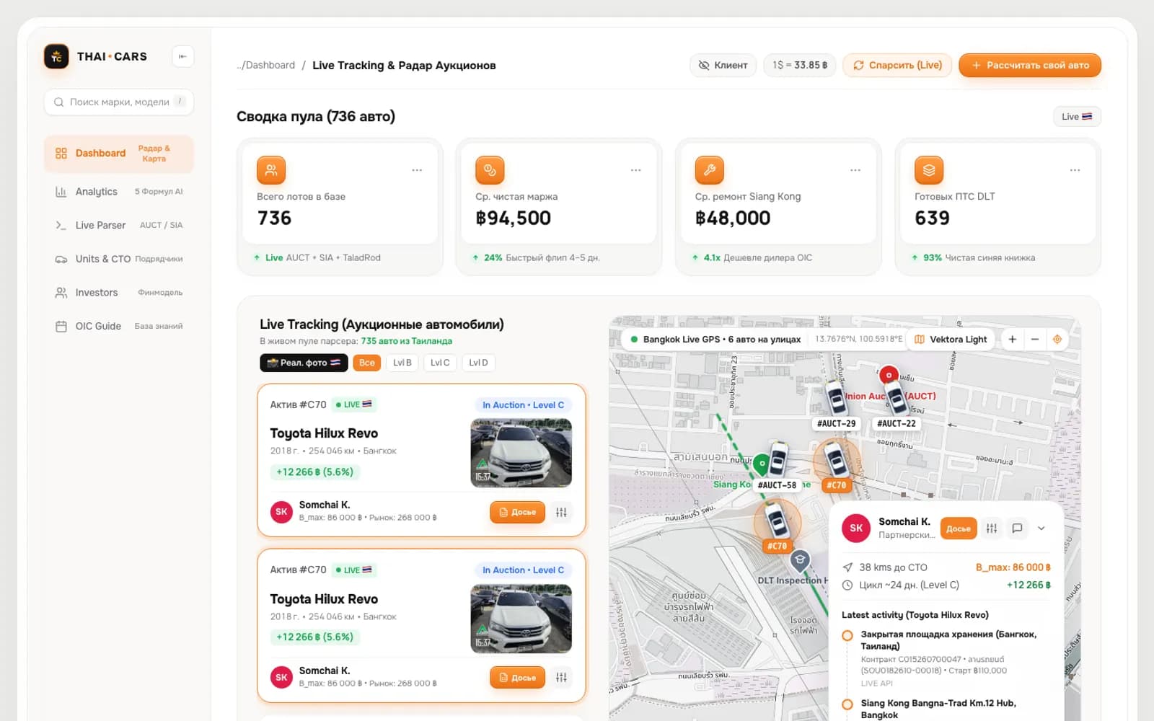Focus the Поиск марки, модели search field
The width and height of the screenshot is (1154, 721).
click(x=119, y=102)
